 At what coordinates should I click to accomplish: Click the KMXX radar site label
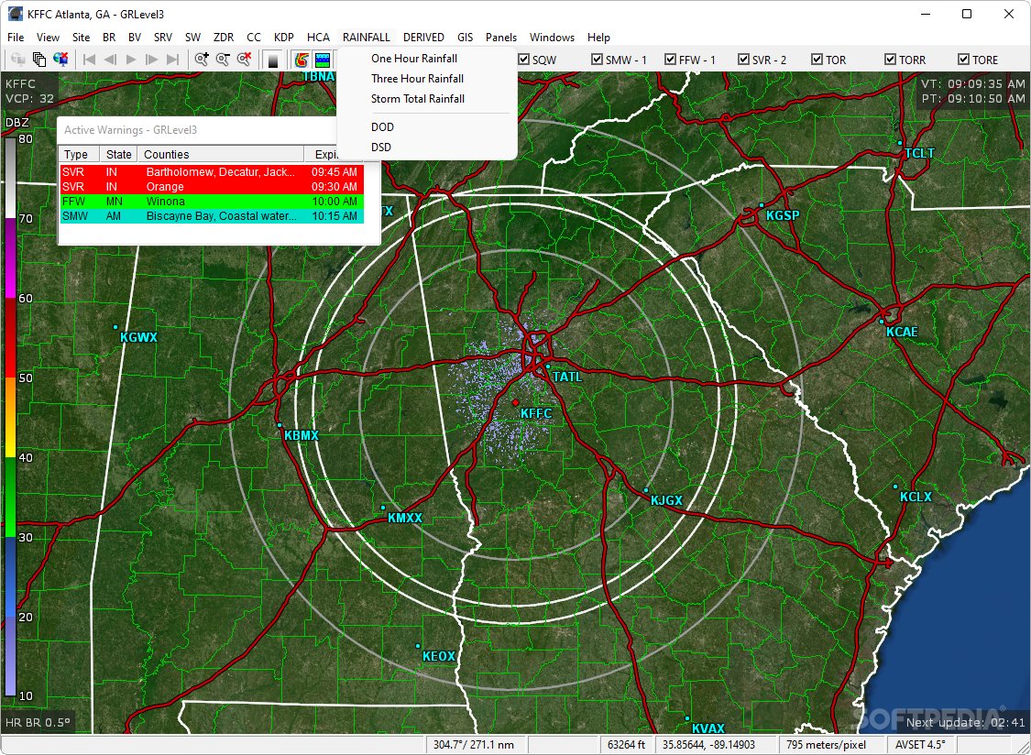(405, 519)
